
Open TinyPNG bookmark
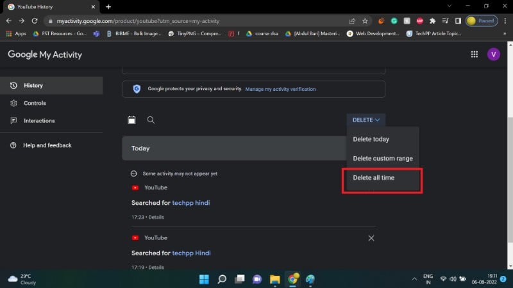(x=195, y=33)
